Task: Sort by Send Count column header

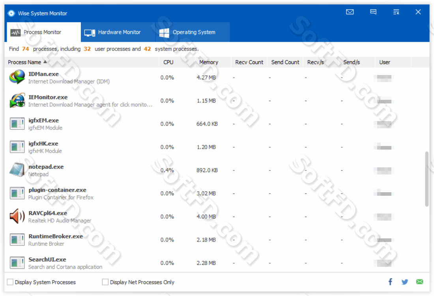Action: [x=285, y=62]
